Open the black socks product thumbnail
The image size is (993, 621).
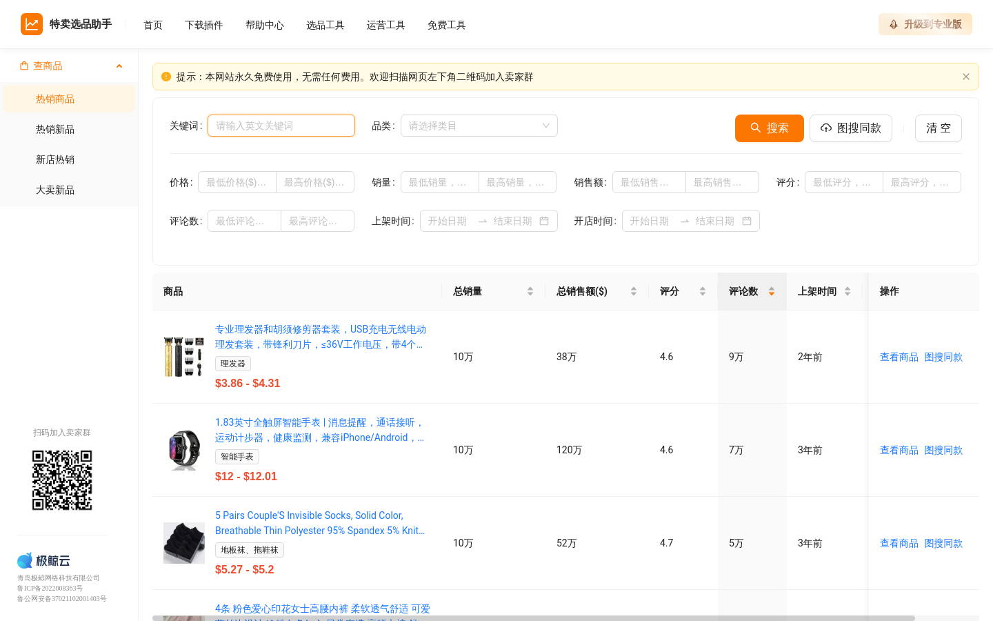184,543
